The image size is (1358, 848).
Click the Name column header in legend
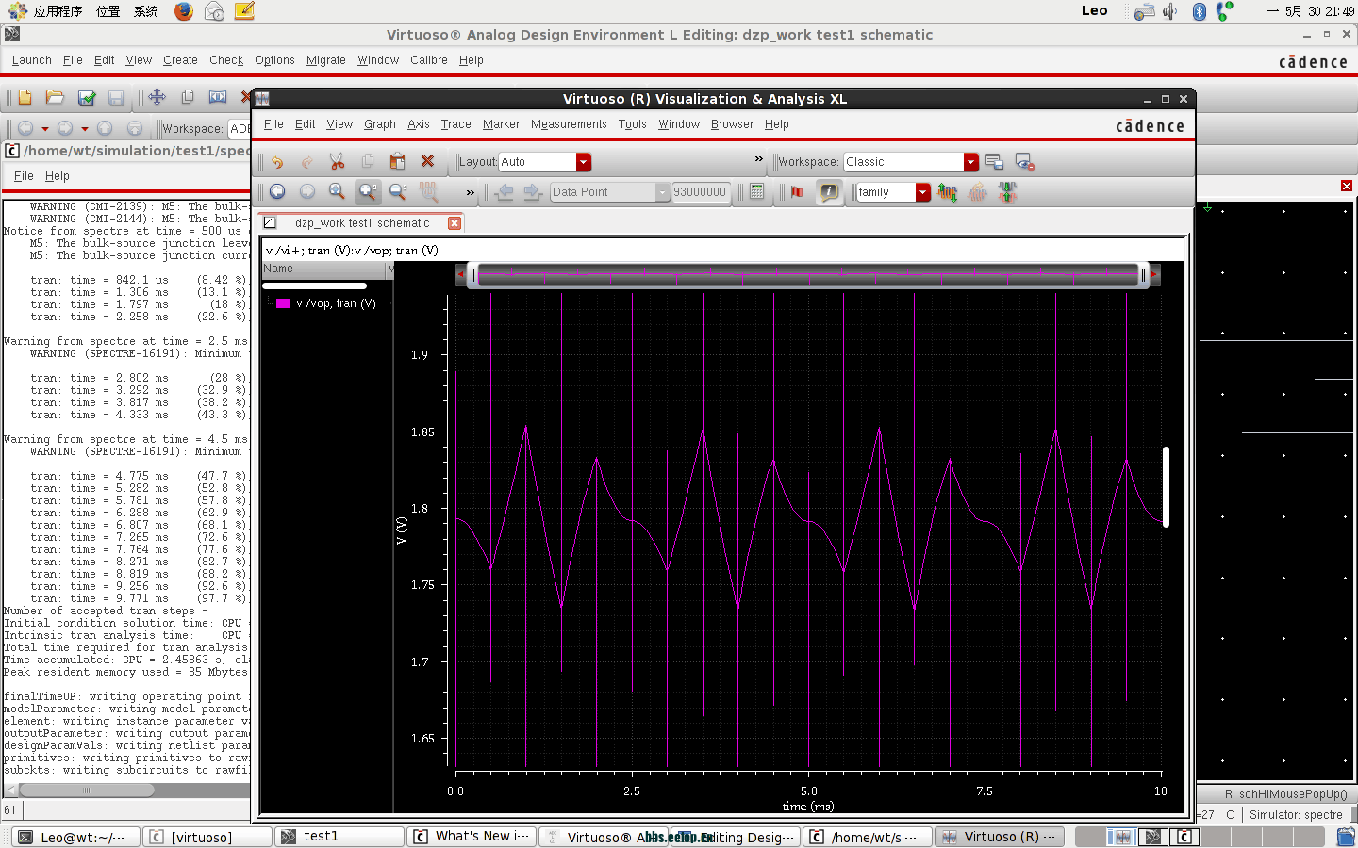coord(324,269)
